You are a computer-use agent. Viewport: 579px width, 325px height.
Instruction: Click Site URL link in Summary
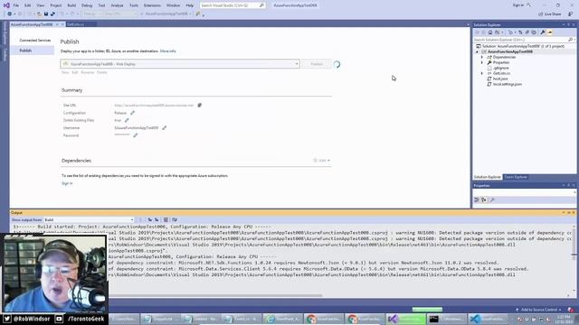tap(154, 105)
